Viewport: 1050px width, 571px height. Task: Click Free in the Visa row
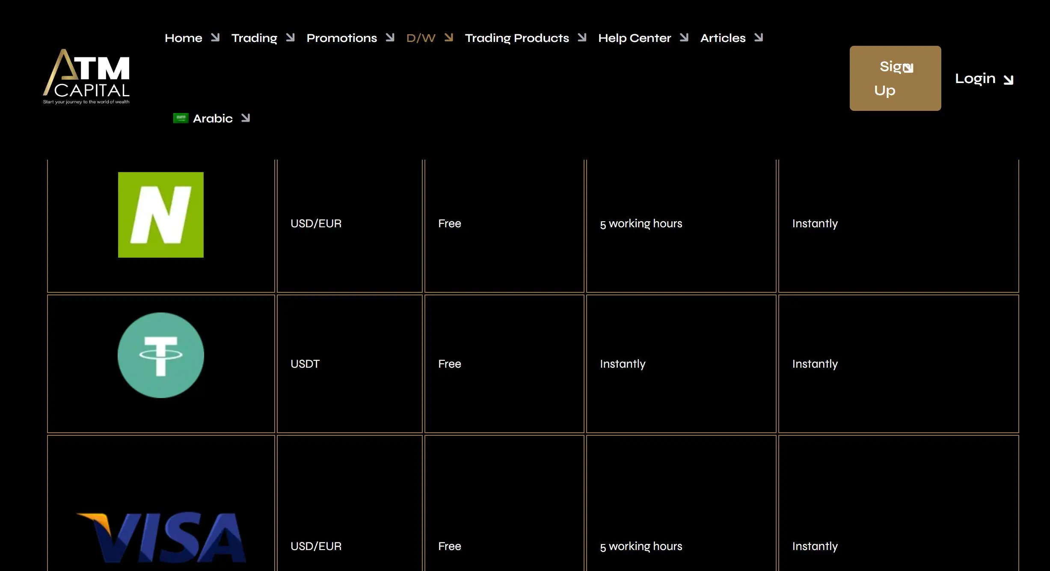tap(450, 546)
